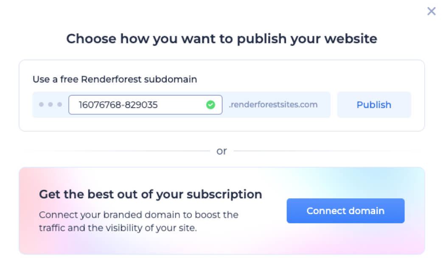Viewport: 443px width, 273px height.
Task: Click the middle gray dot before subdomain field
Action: tap(50, 105)
